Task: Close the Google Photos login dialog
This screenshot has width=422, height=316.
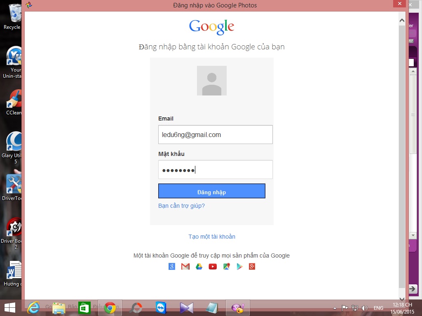Action: point(399,3)
